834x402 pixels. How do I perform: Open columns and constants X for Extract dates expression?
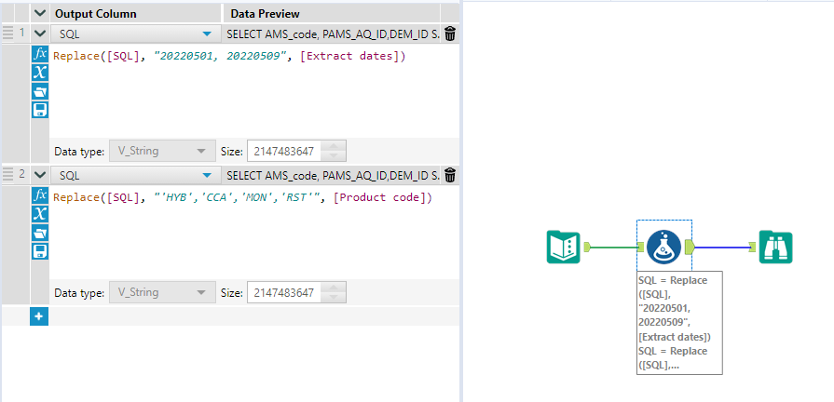coord(40,73)
